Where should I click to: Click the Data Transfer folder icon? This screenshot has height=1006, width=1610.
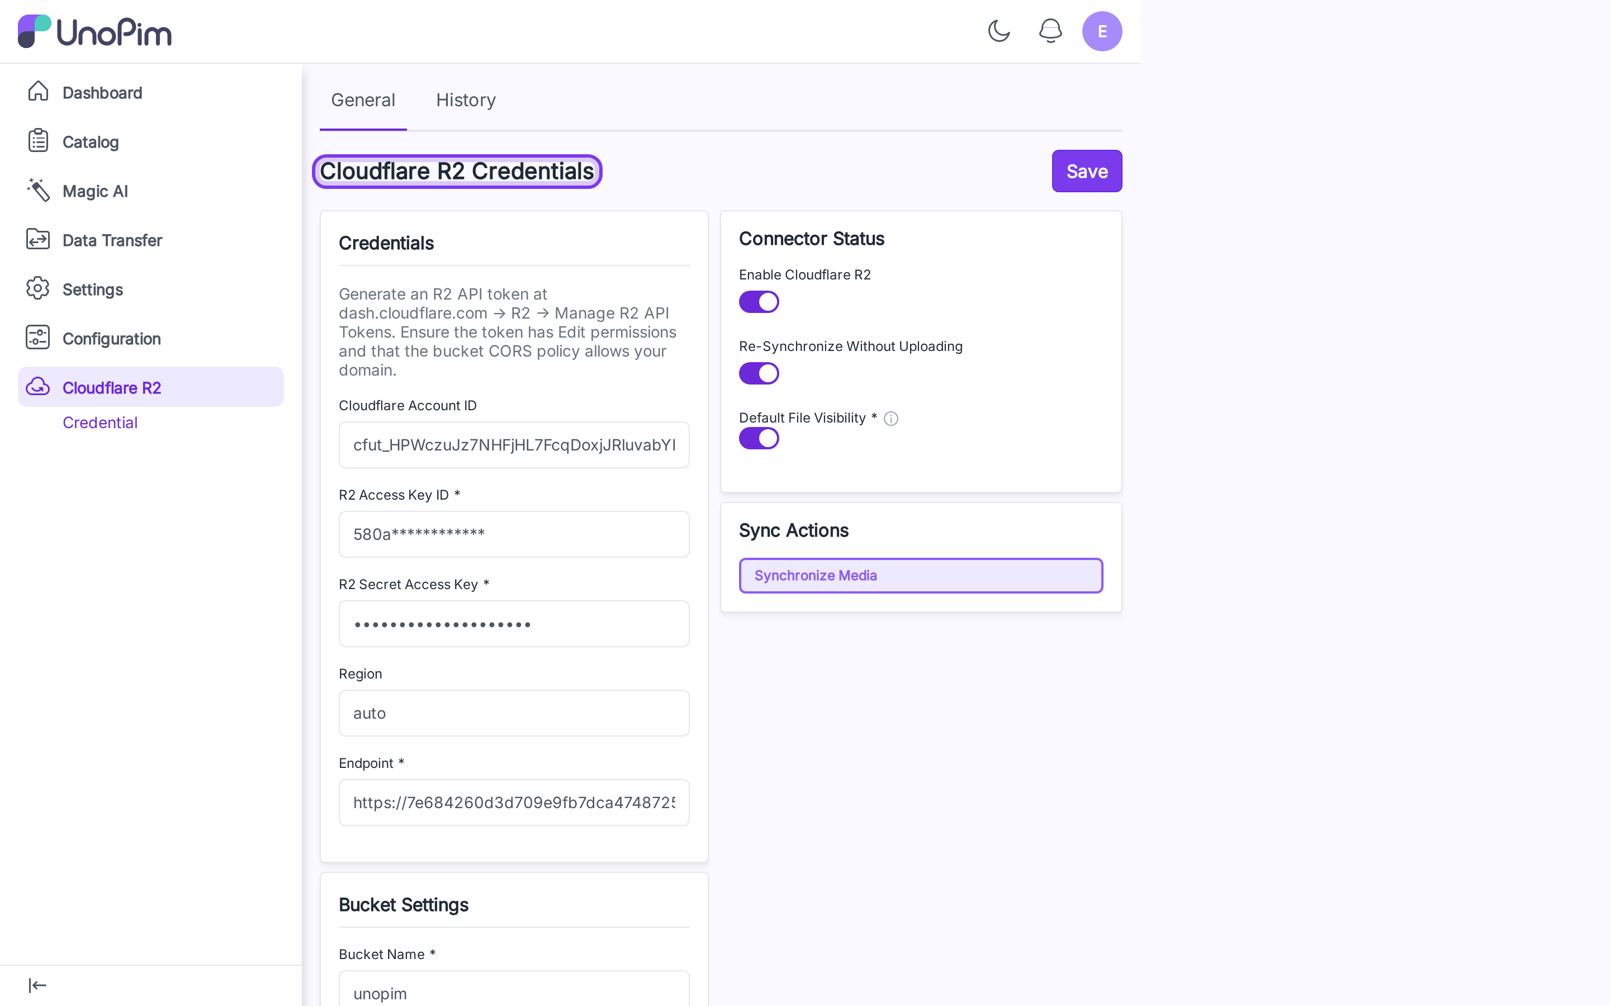38,240
